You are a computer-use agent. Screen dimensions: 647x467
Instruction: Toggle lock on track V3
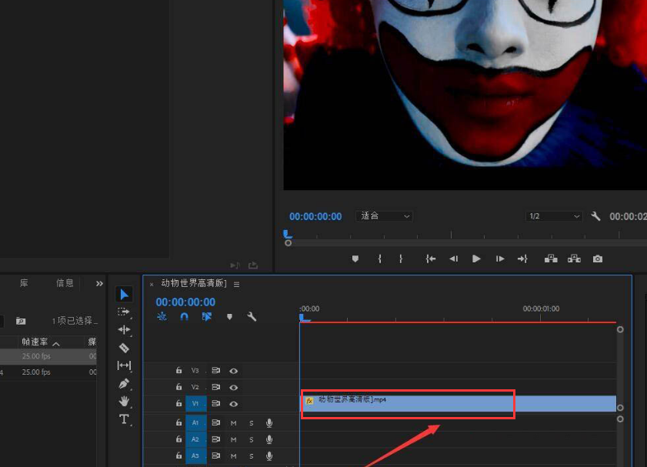click(178, 370)
